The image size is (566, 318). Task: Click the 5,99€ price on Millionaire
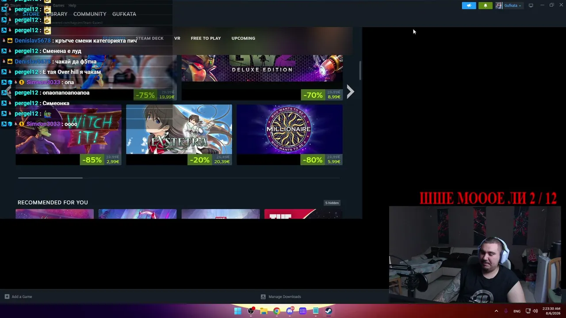(334, 162)
